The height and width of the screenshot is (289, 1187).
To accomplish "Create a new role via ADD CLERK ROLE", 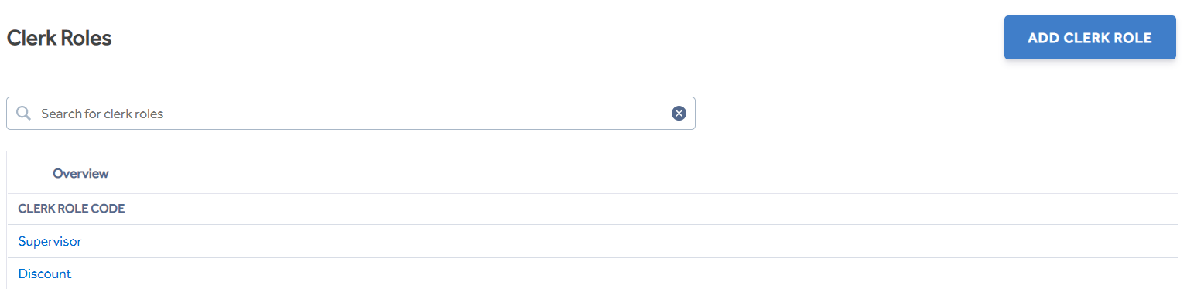I will point(1090,38).
